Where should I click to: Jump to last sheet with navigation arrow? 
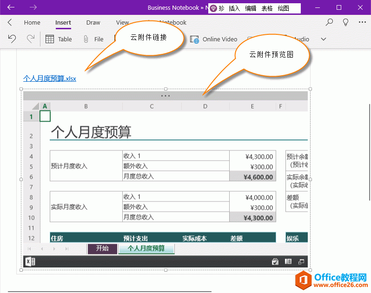67,249
